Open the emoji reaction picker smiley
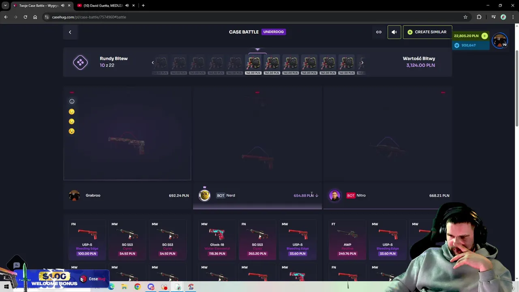Image resolution: width=519 pixels, height=292 pixels. click(72, 101)
